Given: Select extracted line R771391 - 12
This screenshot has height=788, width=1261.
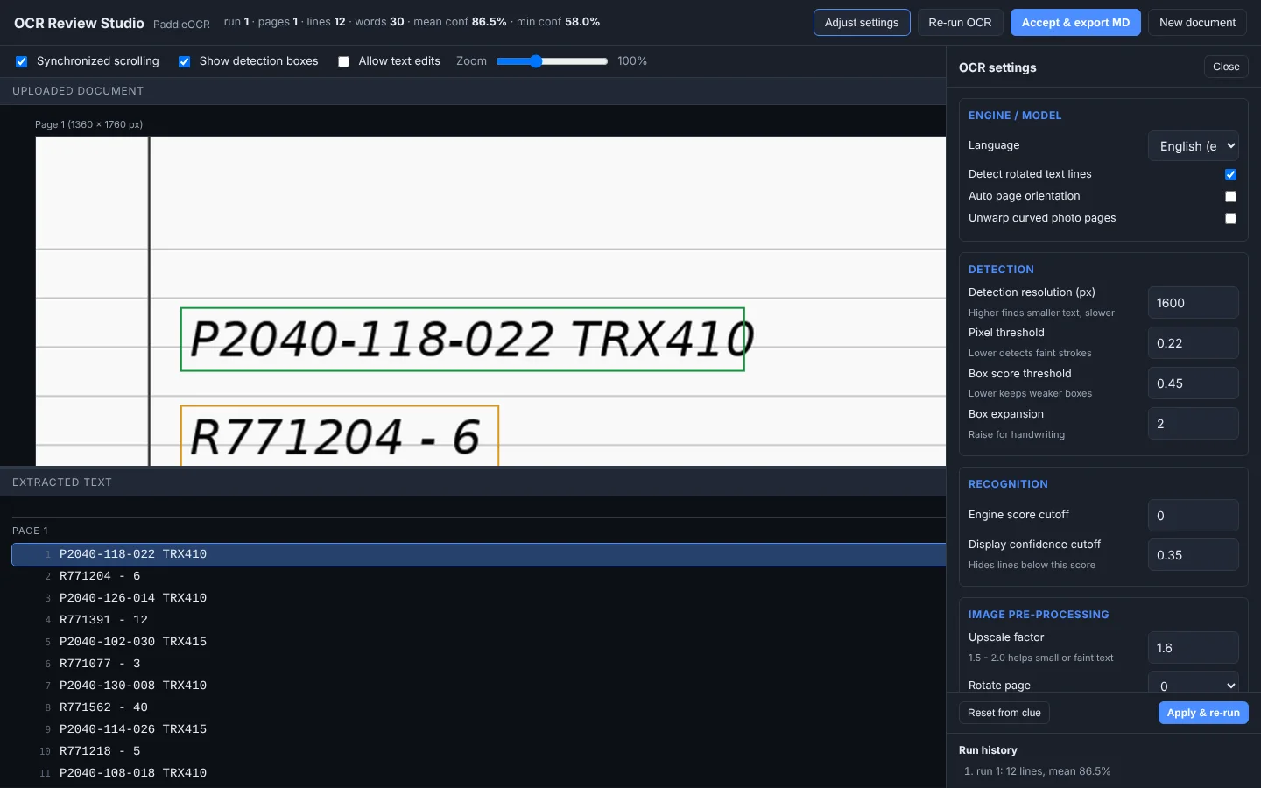Looking at the screenshot, I should [x=478, y=620].
